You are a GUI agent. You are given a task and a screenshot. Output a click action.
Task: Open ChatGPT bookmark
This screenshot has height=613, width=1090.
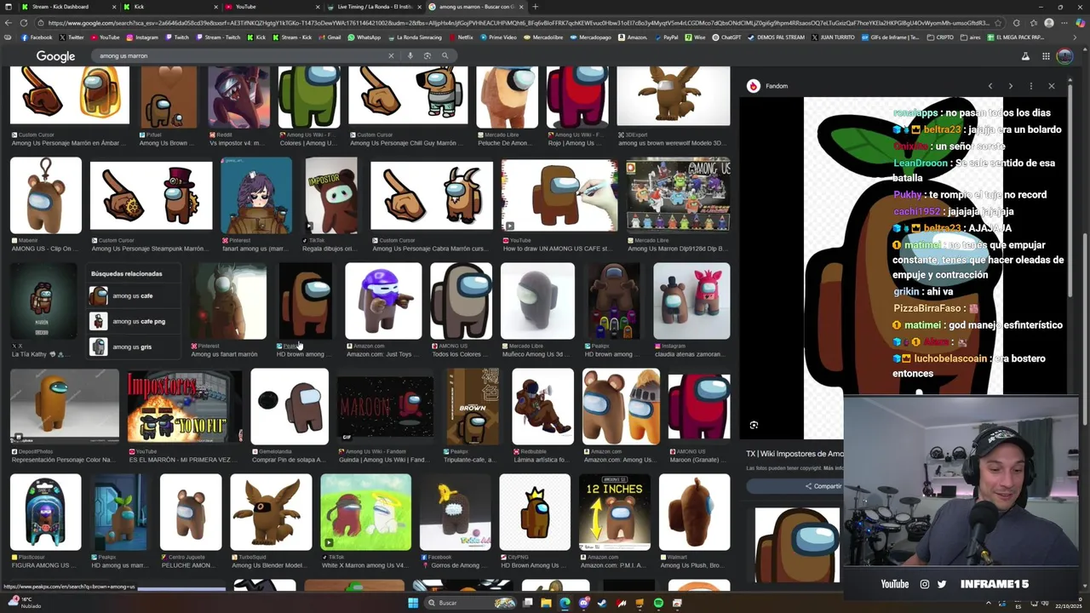[726, 37]
